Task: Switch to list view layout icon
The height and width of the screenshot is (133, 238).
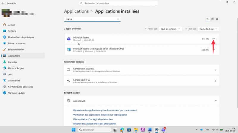Action: 207,19
